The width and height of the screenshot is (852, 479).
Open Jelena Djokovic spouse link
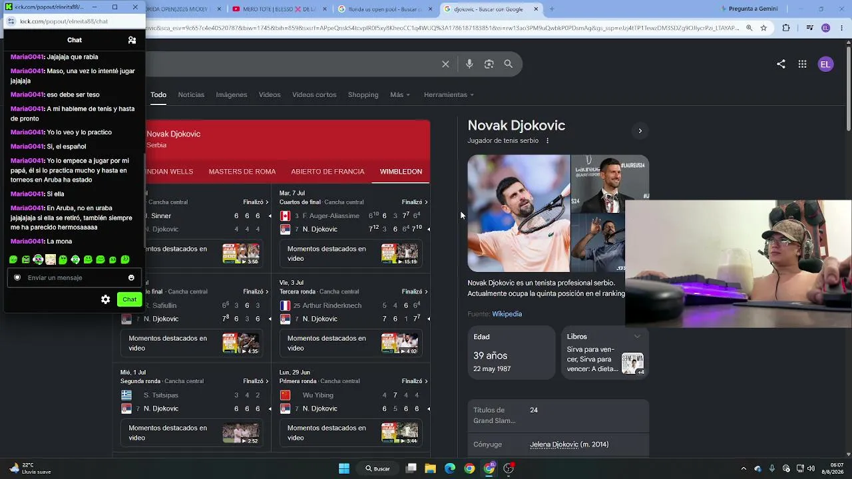click(554, 444)
